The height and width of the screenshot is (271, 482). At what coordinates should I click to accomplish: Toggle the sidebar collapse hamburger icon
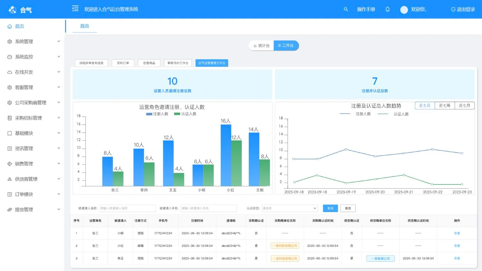click(75, 9)
